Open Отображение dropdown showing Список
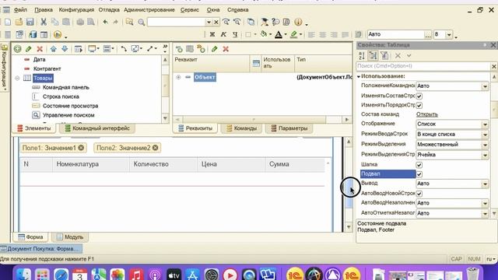The height and width of the screenshot is (280, 498). [x=485, y=124]
